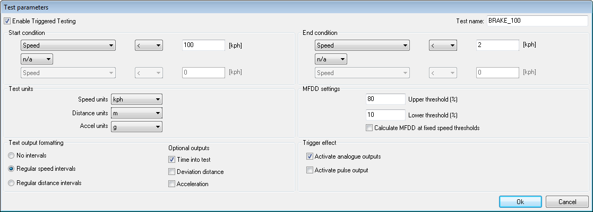Screen dimensions: 593x212
Task: Click the End condition 2 kph value field
Action: pyautogui.click(x=497, y=45)
